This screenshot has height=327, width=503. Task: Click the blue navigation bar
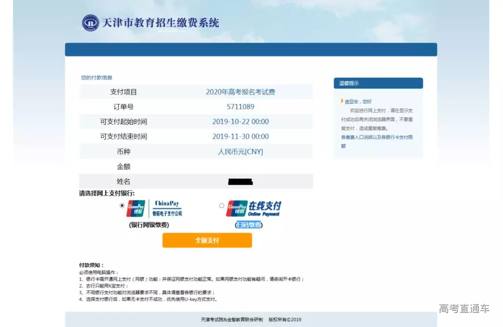[x=251, y=50]
